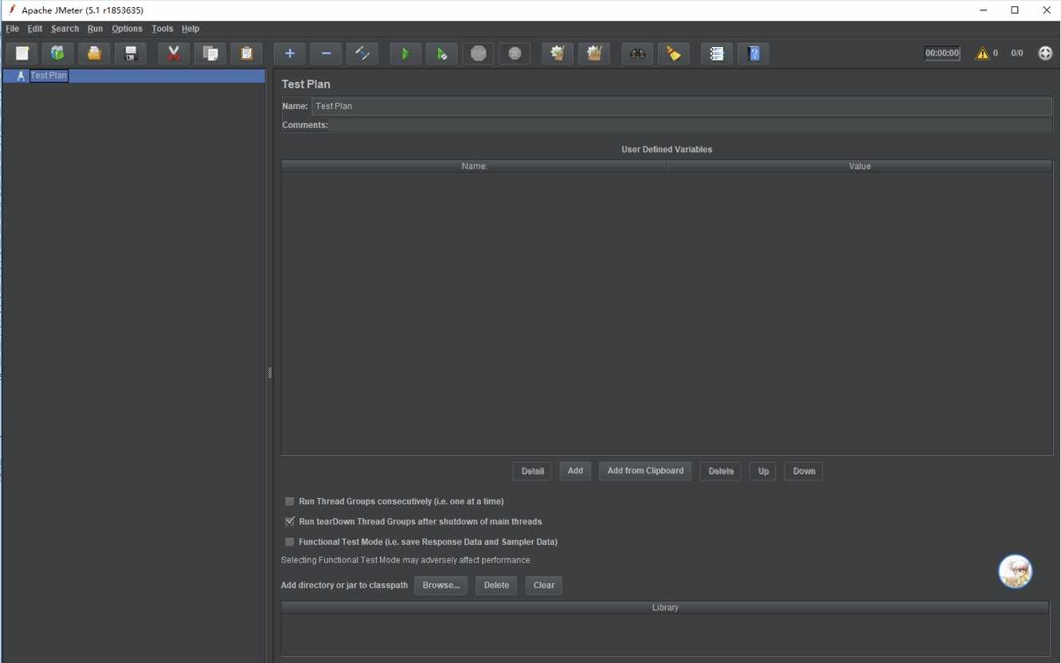Click the Paste clipboard icon
The width and height of the screenshot is (1061, 663).
(x=247, y=53)
